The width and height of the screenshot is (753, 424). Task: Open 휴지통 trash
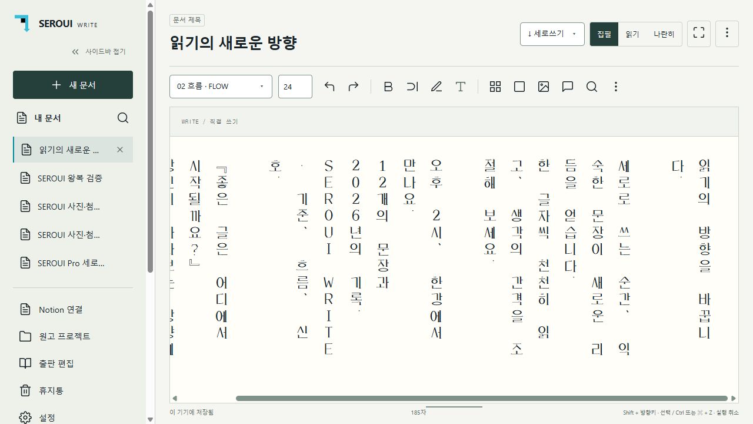(73, 390)
